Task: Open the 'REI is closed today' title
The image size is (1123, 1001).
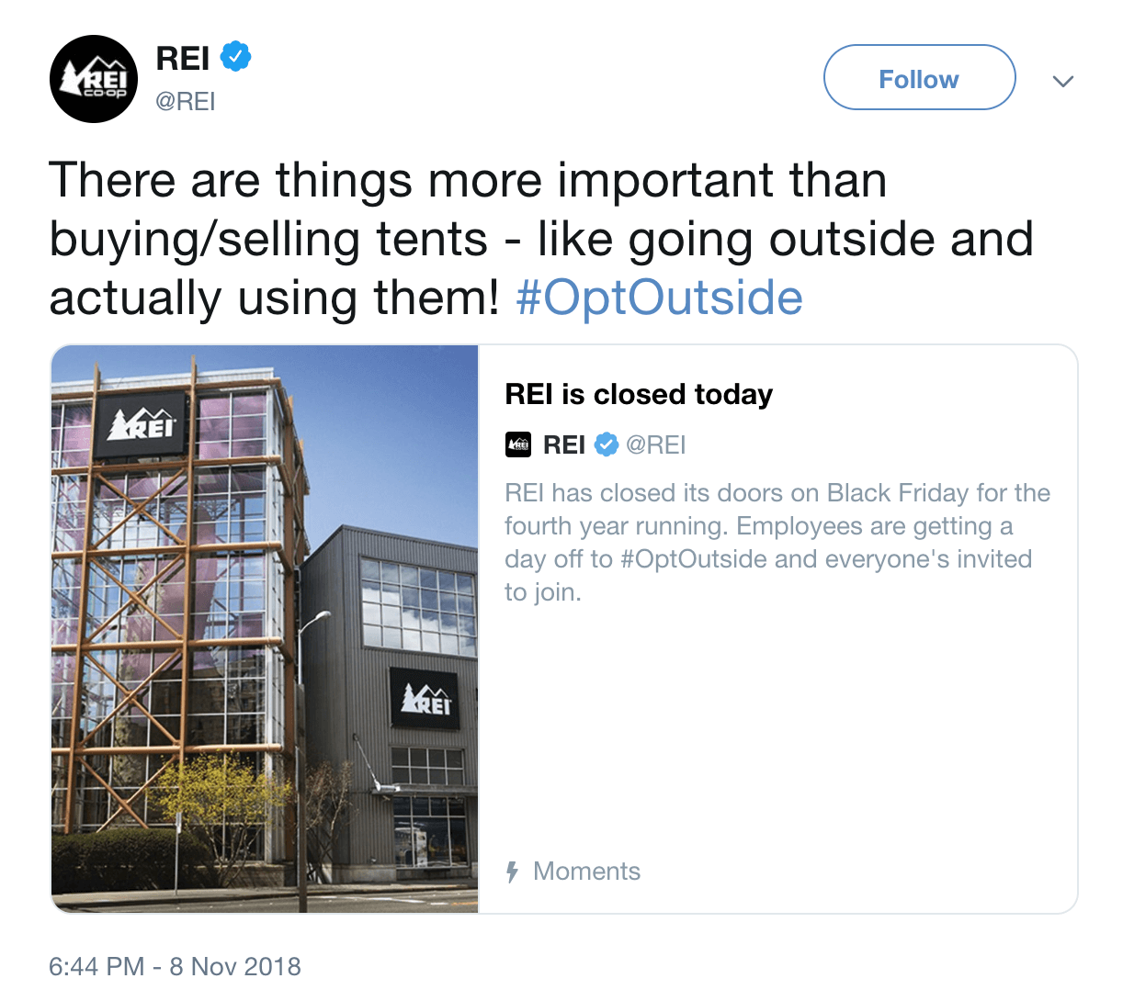Action: click(639, 394)
